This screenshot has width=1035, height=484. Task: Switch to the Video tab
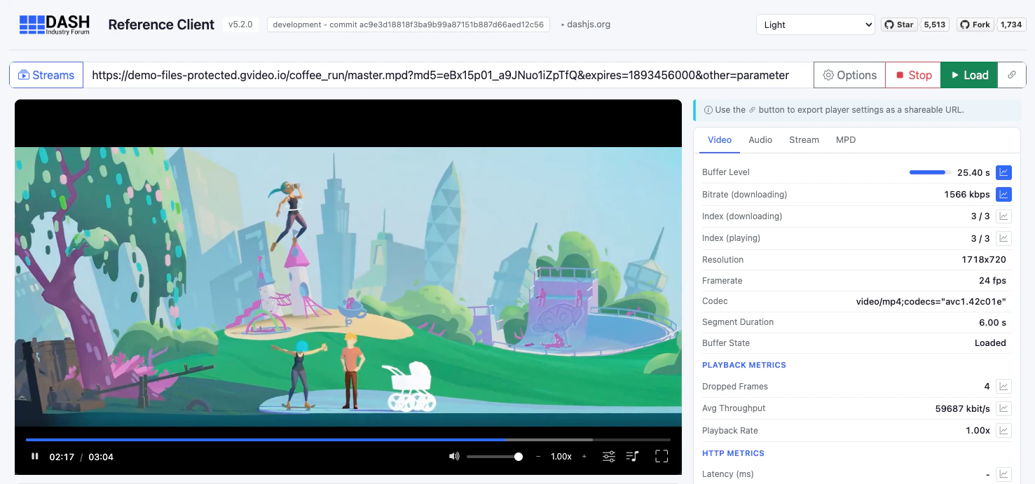point(720,140)
